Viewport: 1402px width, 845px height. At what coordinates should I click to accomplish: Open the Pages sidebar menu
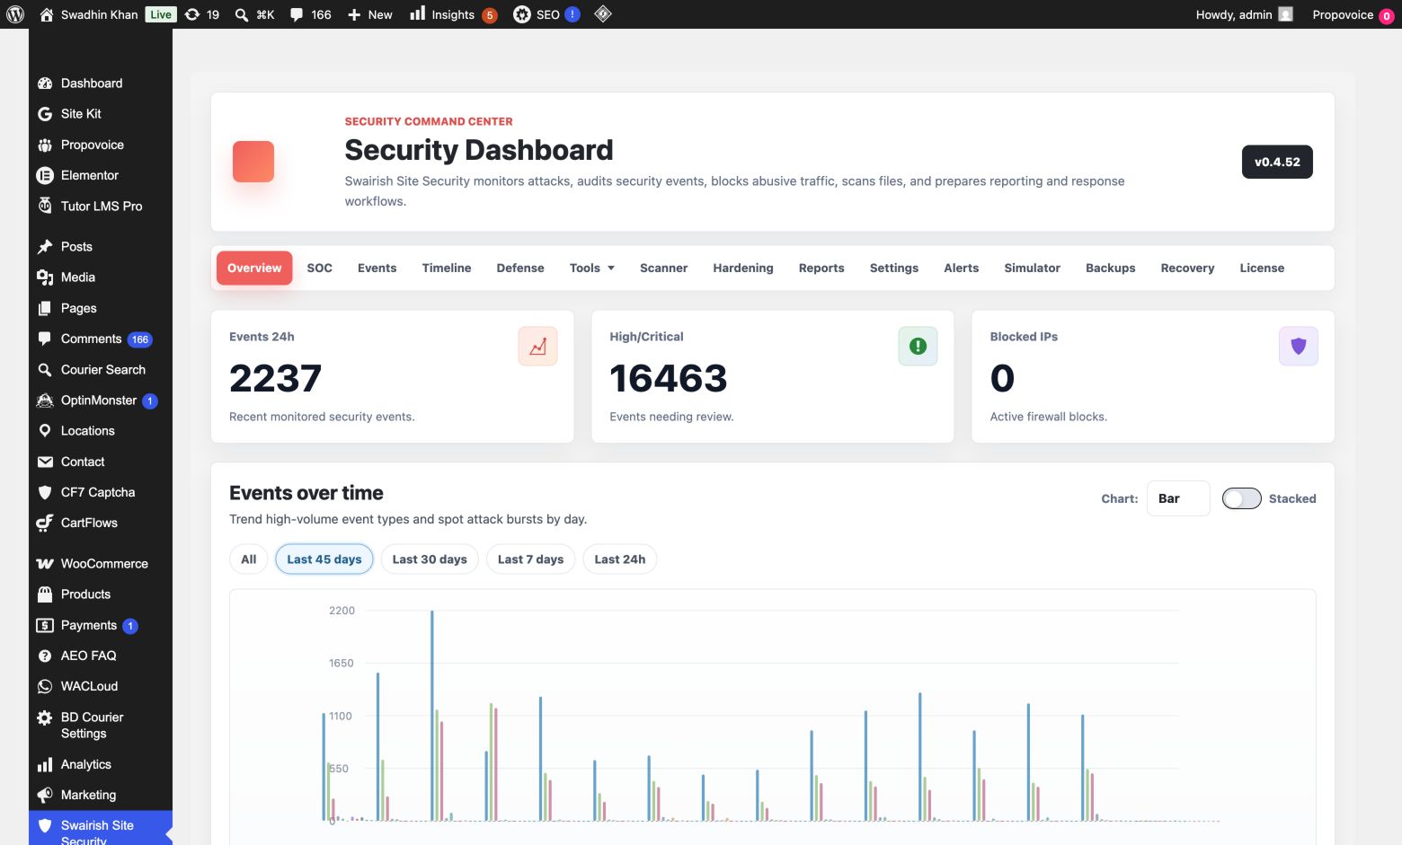point(101,308)
